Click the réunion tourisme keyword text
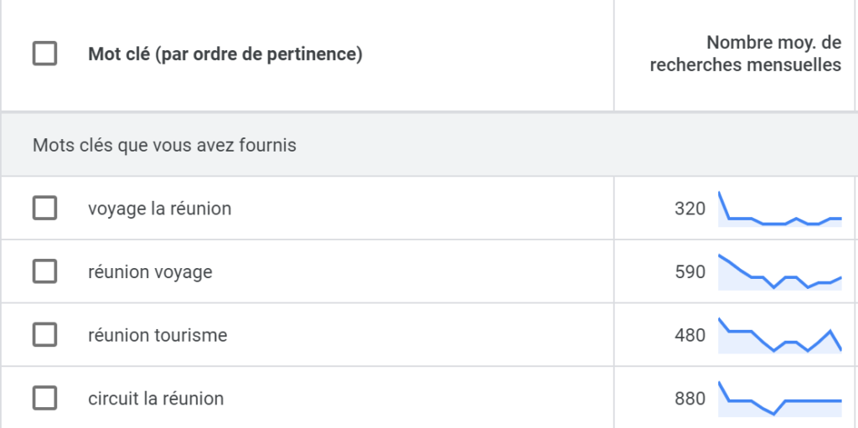Viewport: 858px width, 428px height. tap(158, 335)
